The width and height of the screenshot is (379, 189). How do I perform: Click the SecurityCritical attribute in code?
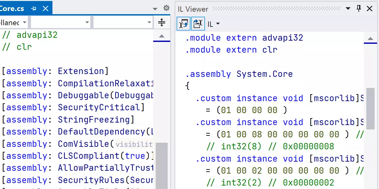[x=99, y=107]
